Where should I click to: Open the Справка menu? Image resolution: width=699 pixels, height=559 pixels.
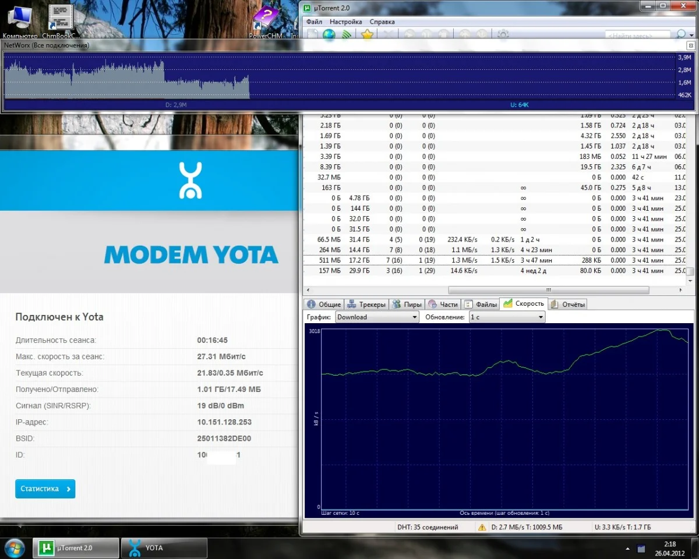point(382,22)
